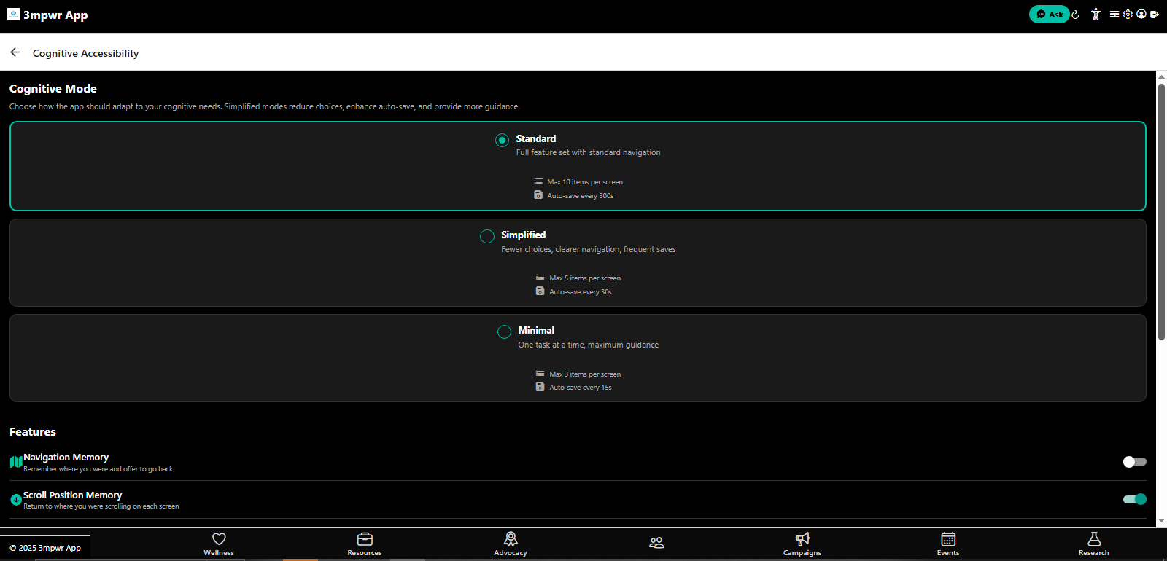Go back using the back arrow
1167x561 pixels.
15,52
